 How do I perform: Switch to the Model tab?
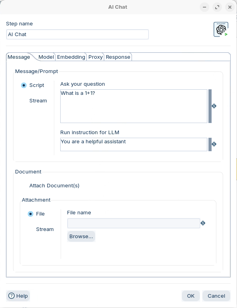point(46,57)
